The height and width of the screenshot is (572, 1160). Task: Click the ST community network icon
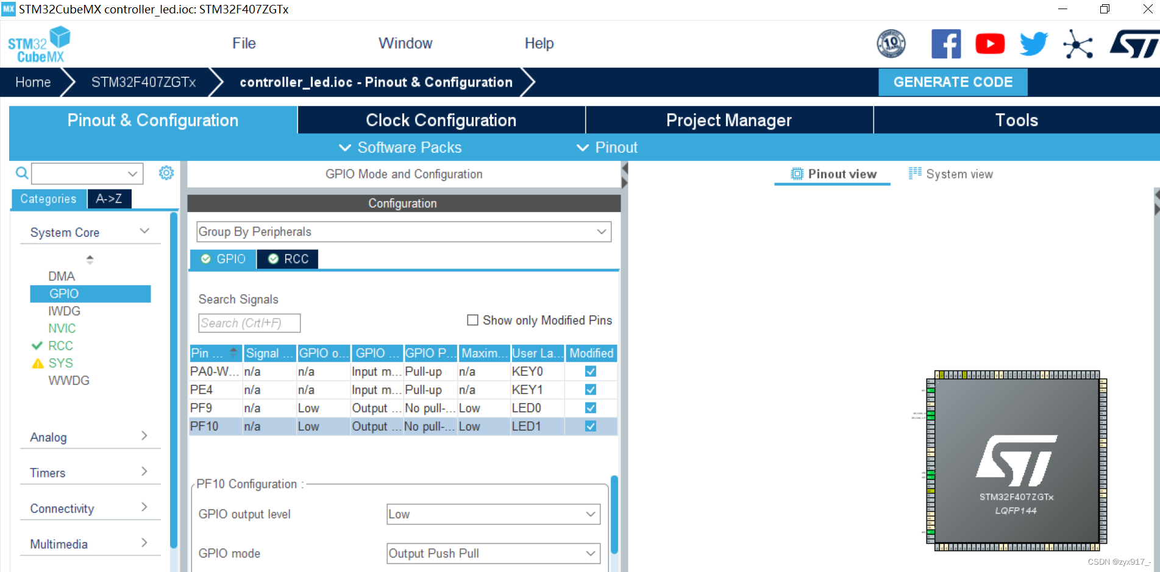pyautogui.click(x=1078, y=44)
